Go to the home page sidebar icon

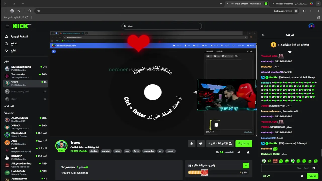pyautogui.click(x=6, y=37)
